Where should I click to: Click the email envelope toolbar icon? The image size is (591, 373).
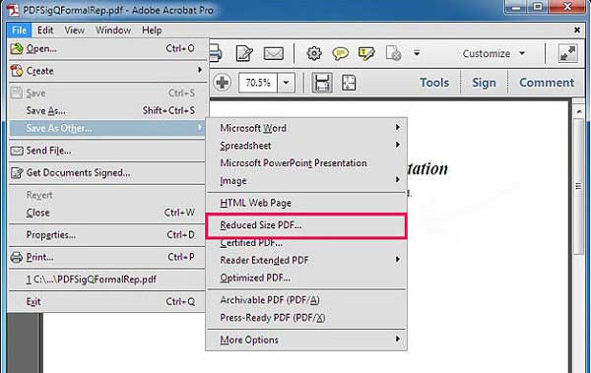coord(273,53)
